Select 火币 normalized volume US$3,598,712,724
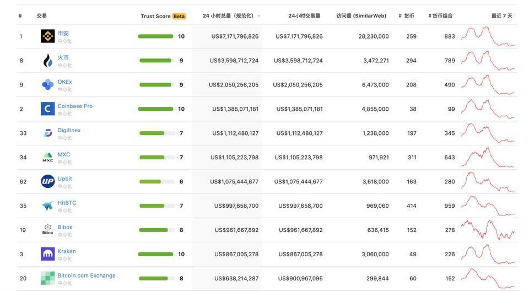 point(234,61)
